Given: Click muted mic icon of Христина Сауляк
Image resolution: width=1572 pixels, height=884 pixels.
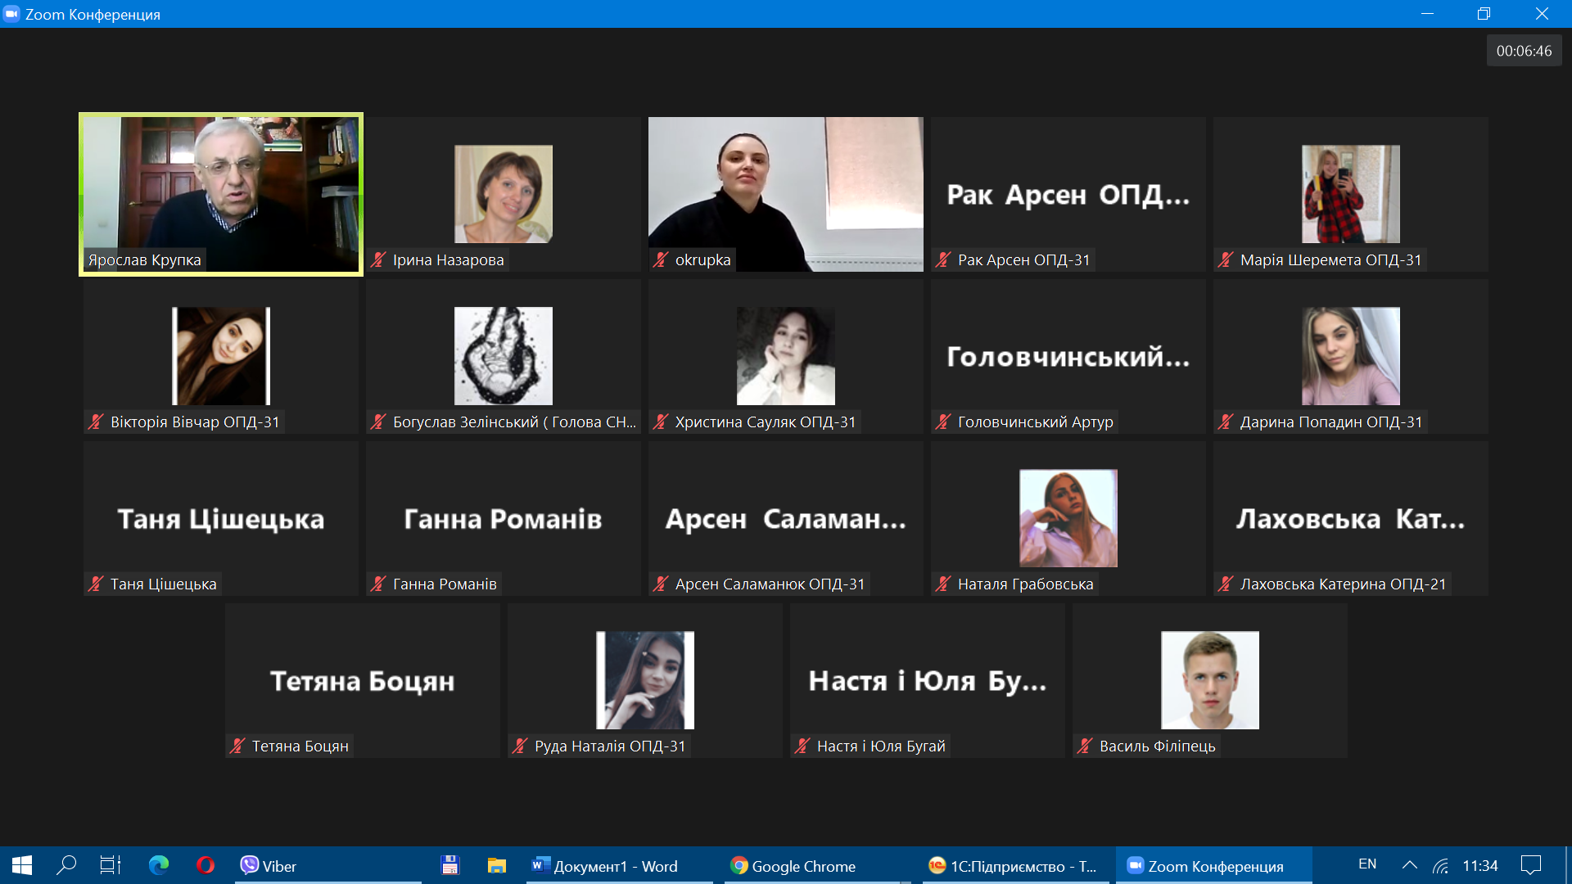Looking at the screenshot, I should 661,422.
